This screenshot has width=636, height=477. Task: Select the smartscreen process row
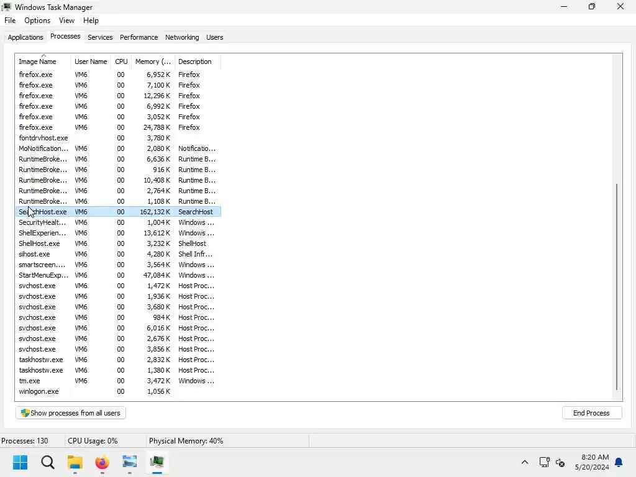point(118,265)
